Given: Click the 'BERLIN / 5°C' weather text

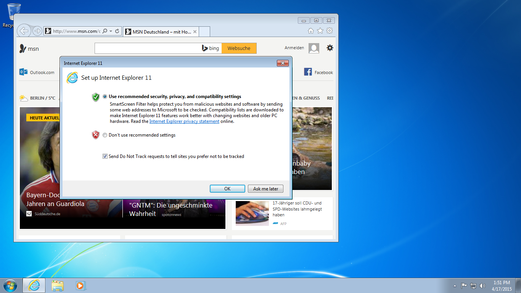Looking at the screenshot, I should point(43,98).
